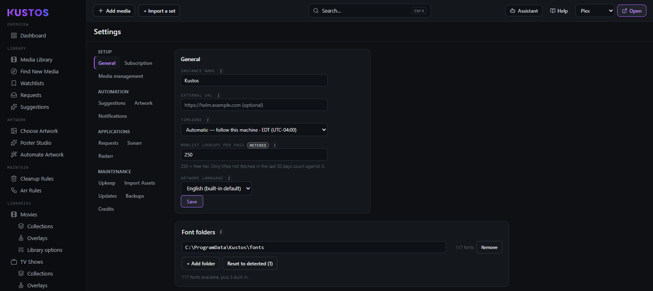Open the Artwork automation settings
The image size is (653, 291).
point(143,103)
